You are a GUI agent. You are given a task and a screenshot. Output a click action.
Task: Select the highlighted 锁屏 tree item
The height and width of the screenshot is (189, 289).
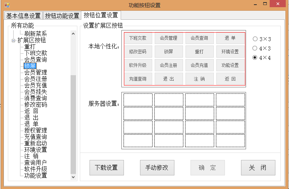30,66
